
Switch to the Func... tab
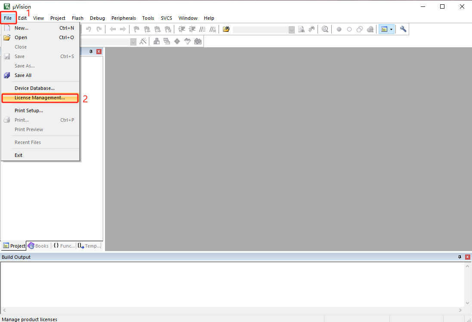click(64, 245)
